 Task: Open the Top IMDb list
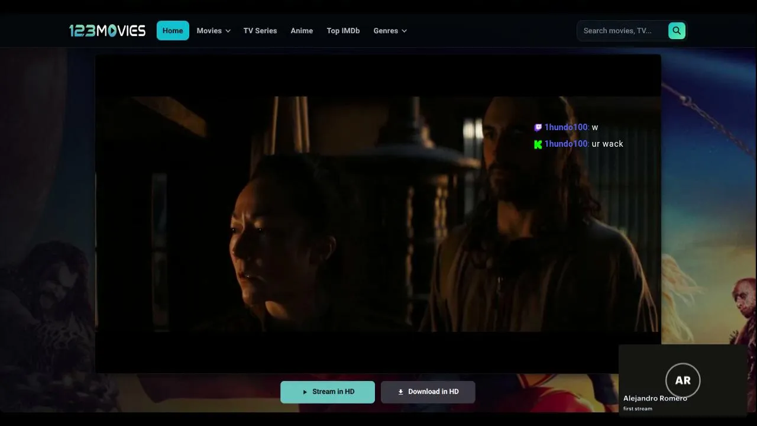343,31
